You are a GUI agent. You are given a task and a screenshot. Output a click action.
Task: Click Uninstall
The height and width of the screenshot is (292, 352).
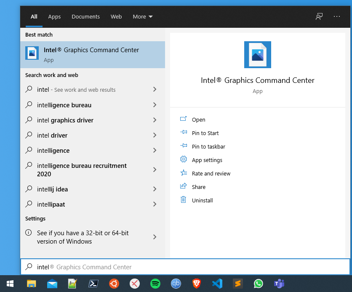point(202,201)
